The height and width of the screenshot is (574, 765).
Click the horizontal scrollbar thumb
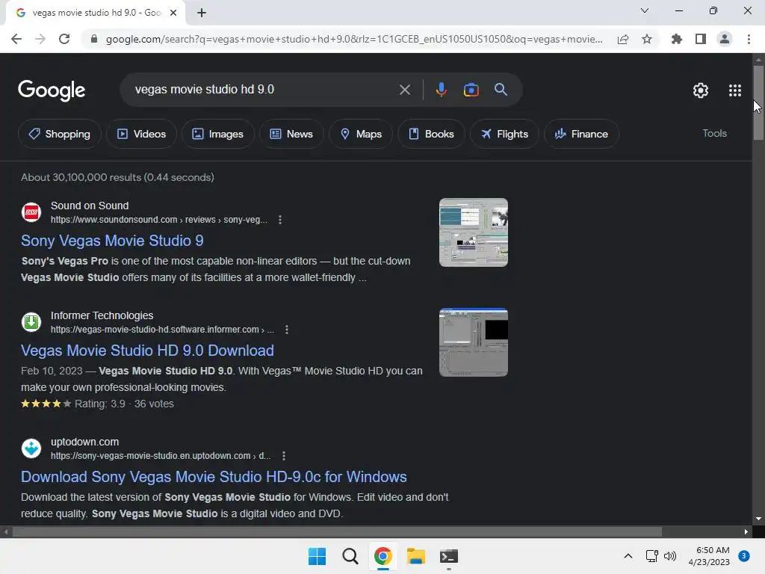pyautogui.click(x=337, y=531)
